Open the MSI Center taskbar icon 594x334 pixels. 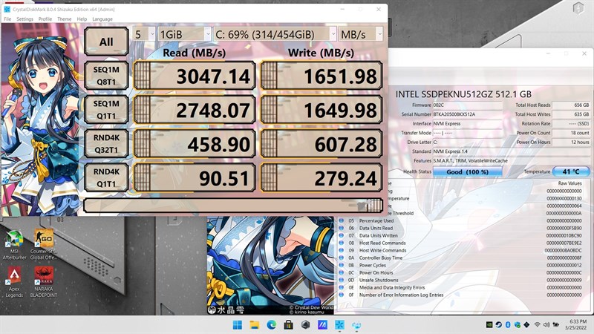pos(322,325)
